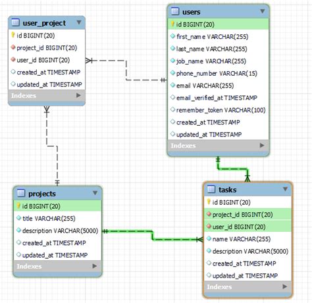Screen dimensions: 312x303
Task: Expand Indexes section of users table
Action: [262, 146]
